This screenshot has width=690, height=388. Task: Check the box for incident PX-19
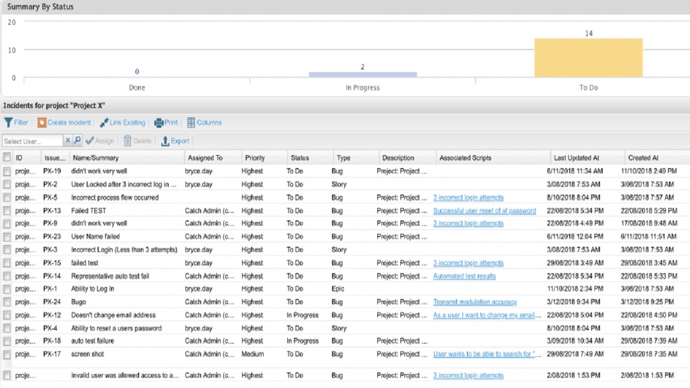(7, 171)
